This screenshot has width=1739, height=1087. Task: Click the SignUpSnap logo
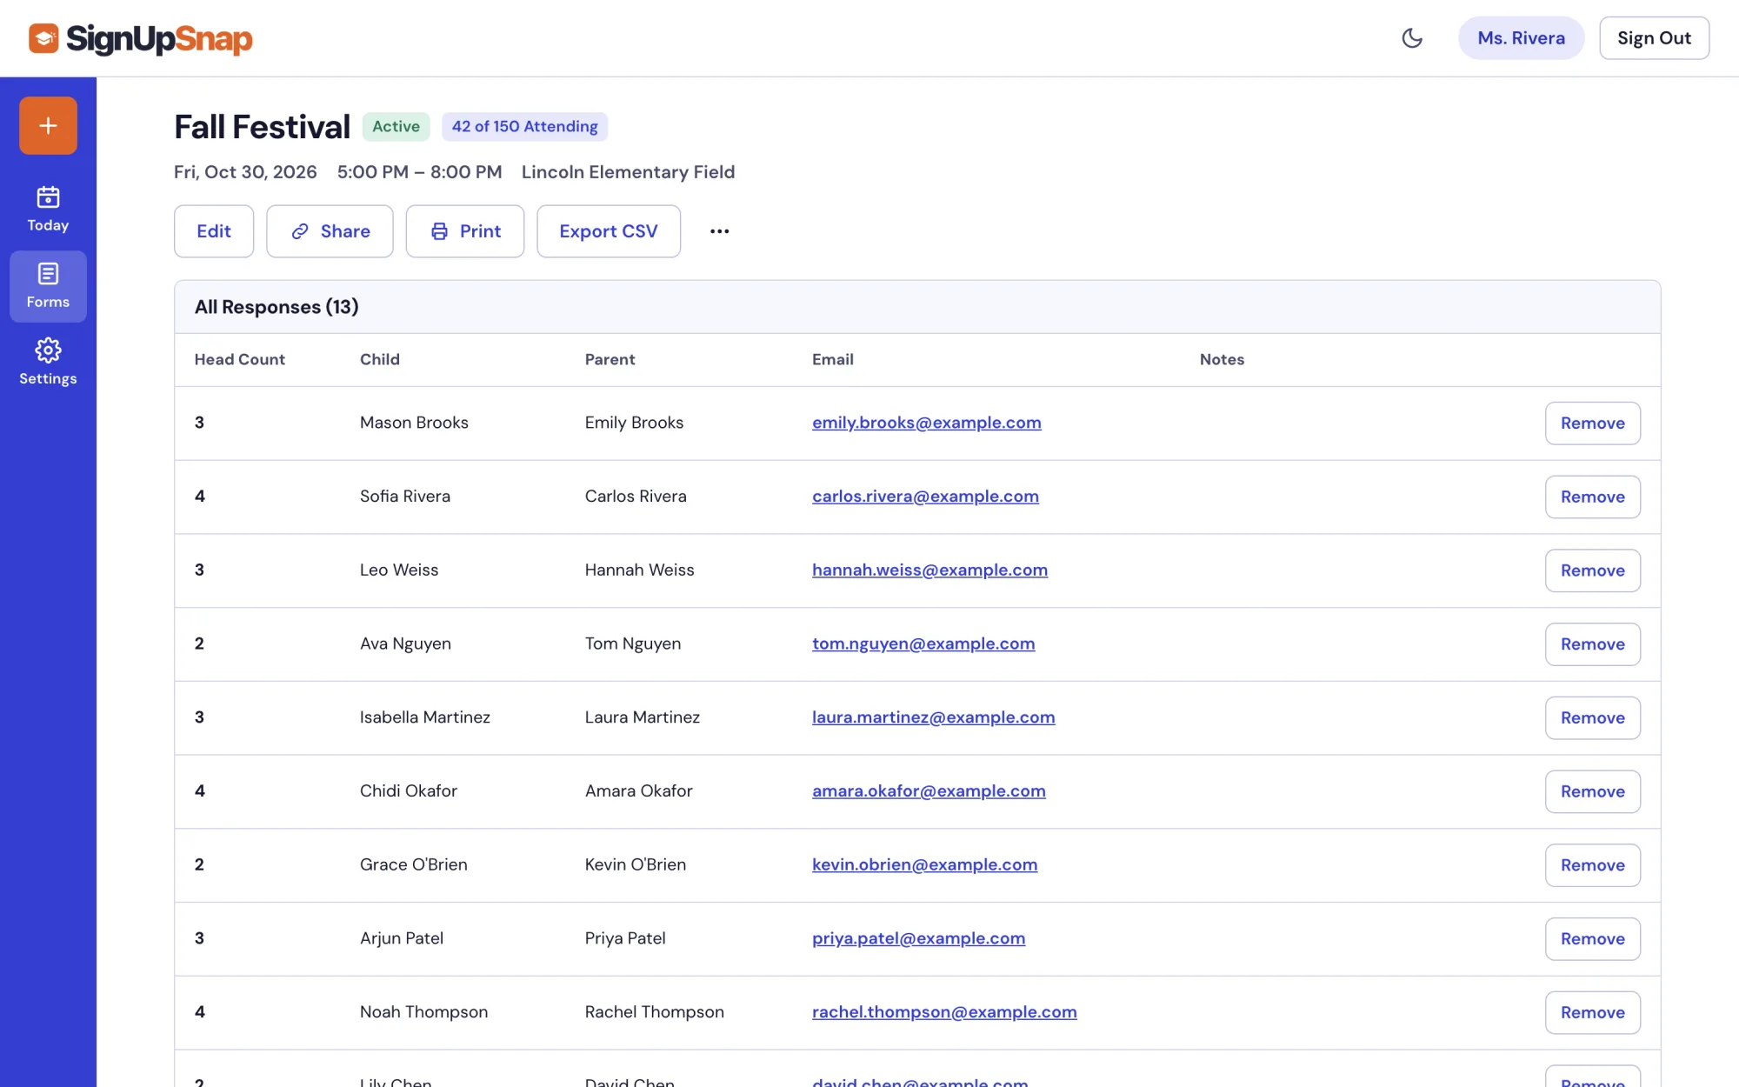140,38
